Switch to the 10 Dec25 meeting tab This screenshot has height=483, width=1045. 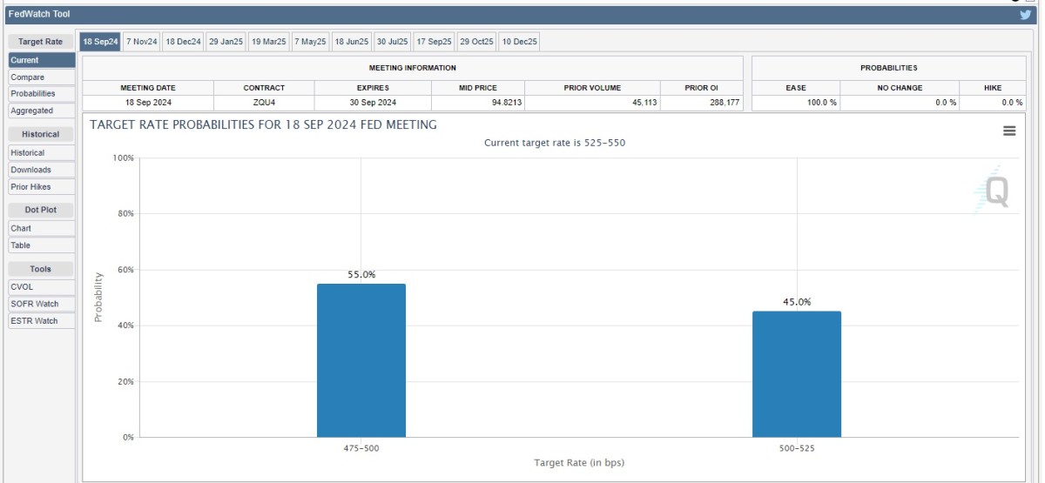point(519,42)
